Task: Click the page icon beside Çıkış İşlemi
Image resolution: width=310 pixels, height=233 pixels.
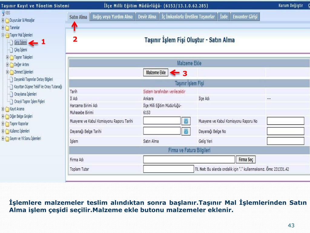Action: click(x=12, y=50)
